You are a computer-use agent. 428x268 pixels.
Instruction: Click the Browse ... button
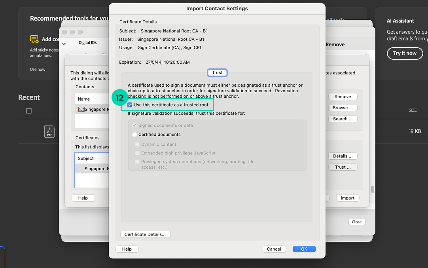pos(343,108)
